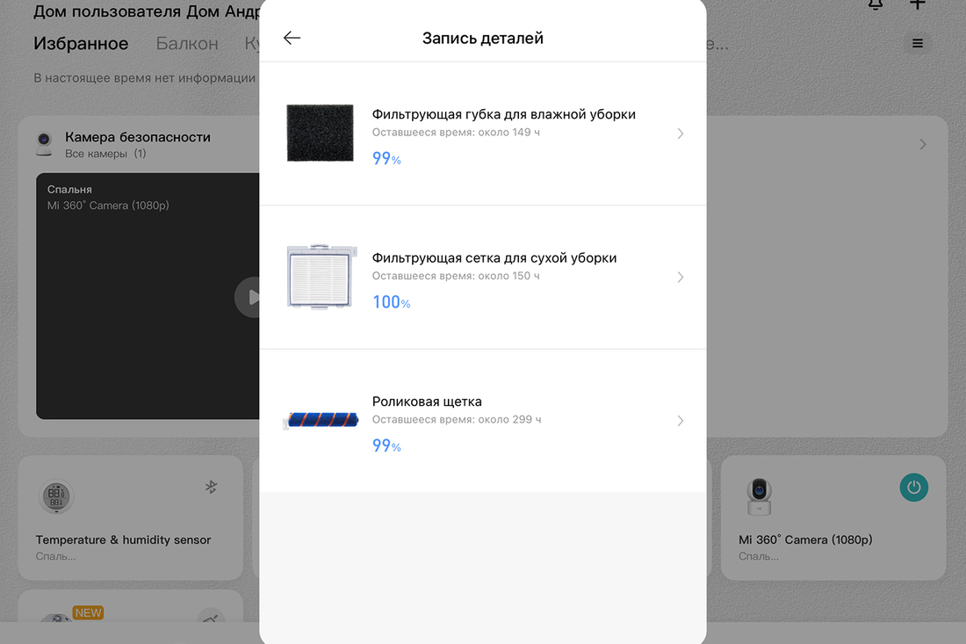This screenshot has height=644, width=966.
Task: Add a device with the plus icon
Action: click(918, 5)
